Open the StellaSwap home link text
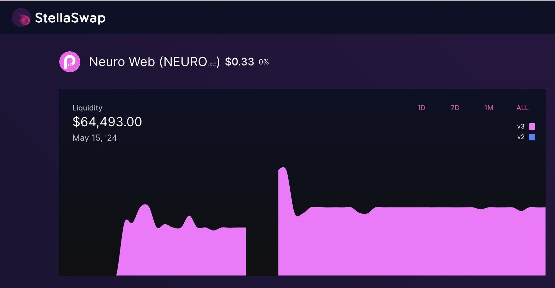The height and width of the screenshot is (288, 555). point(70,18)
